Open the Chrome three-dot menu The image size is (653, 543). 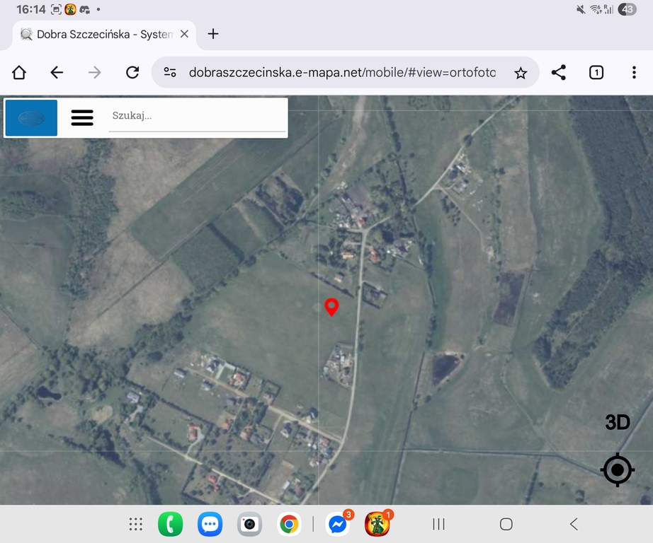(x=634, y=73)
